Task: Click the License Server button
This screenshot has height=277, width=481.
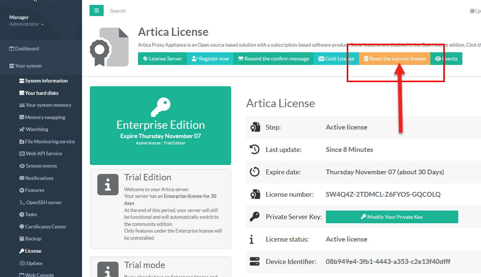Action: point(162,59)
